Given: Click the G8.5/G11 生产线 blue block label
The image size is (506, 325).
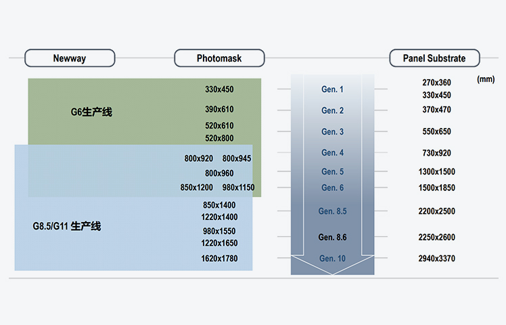Looking at the screenshot, I should coord(67,225).
